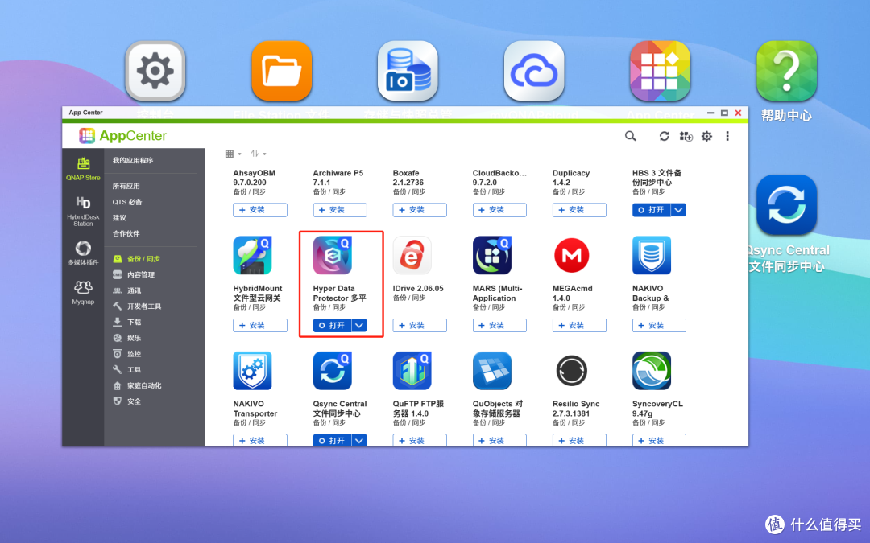Open the Control Panel gear desktop icon

pos(155,71)
